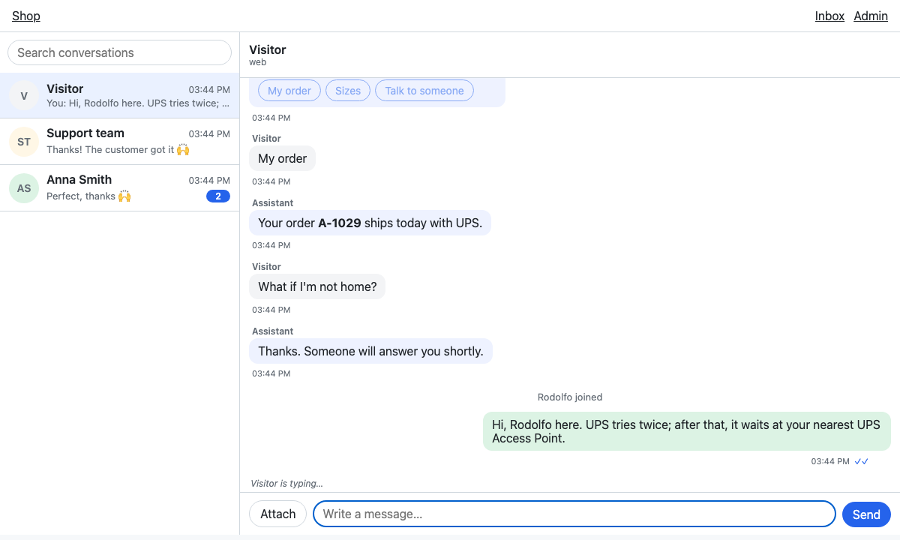Click the AS avatar of Anna Smith
Viewport: 900px width, 540px height.
[24, 188]
